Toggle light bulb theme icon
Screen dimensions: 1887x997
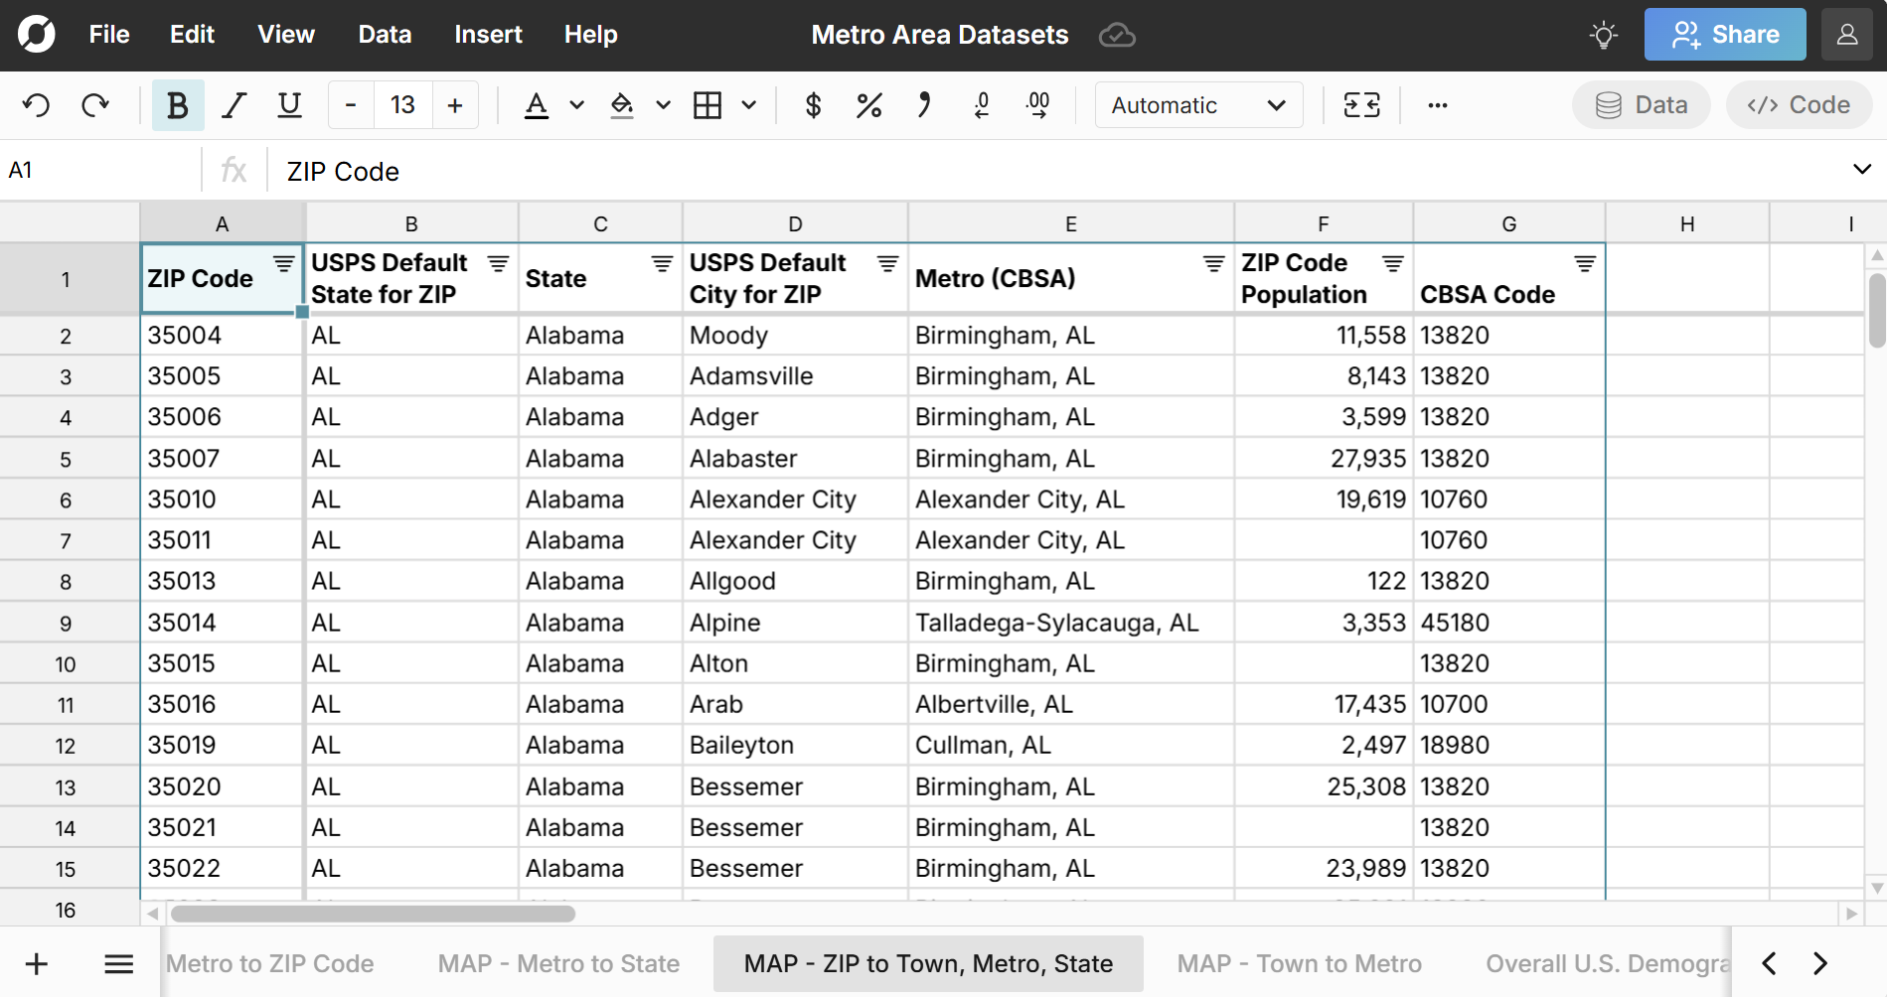(x=1604, y=34)
